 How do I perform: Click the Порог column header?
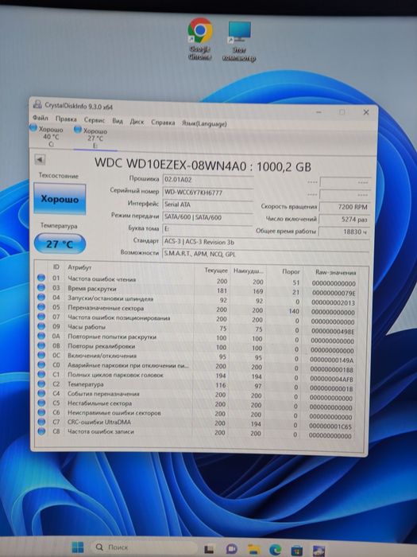coord(291,271)
